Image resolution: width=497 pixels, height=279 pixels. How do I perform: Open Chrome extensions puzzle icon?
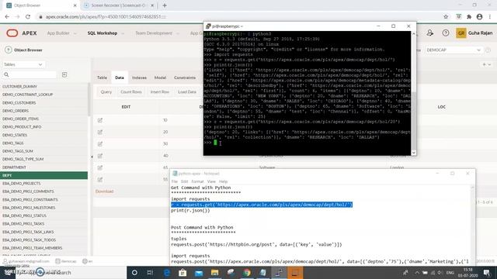click(469, 17)
